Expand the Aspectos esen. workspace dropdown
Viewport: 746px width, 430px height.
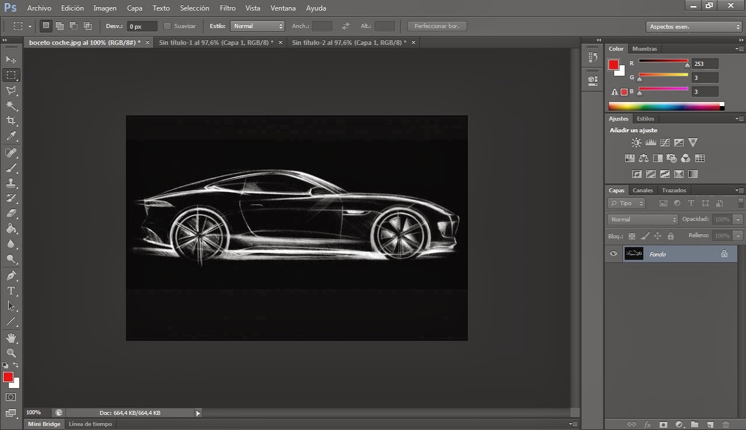click(694, 27)
